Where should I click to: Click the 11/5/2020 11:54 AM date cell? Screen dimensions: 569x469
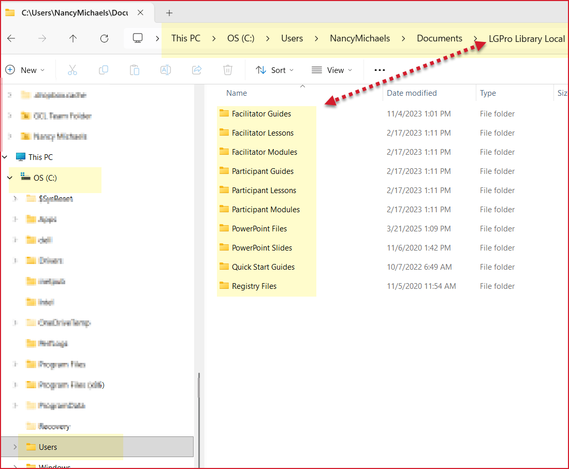pos(421,287)
